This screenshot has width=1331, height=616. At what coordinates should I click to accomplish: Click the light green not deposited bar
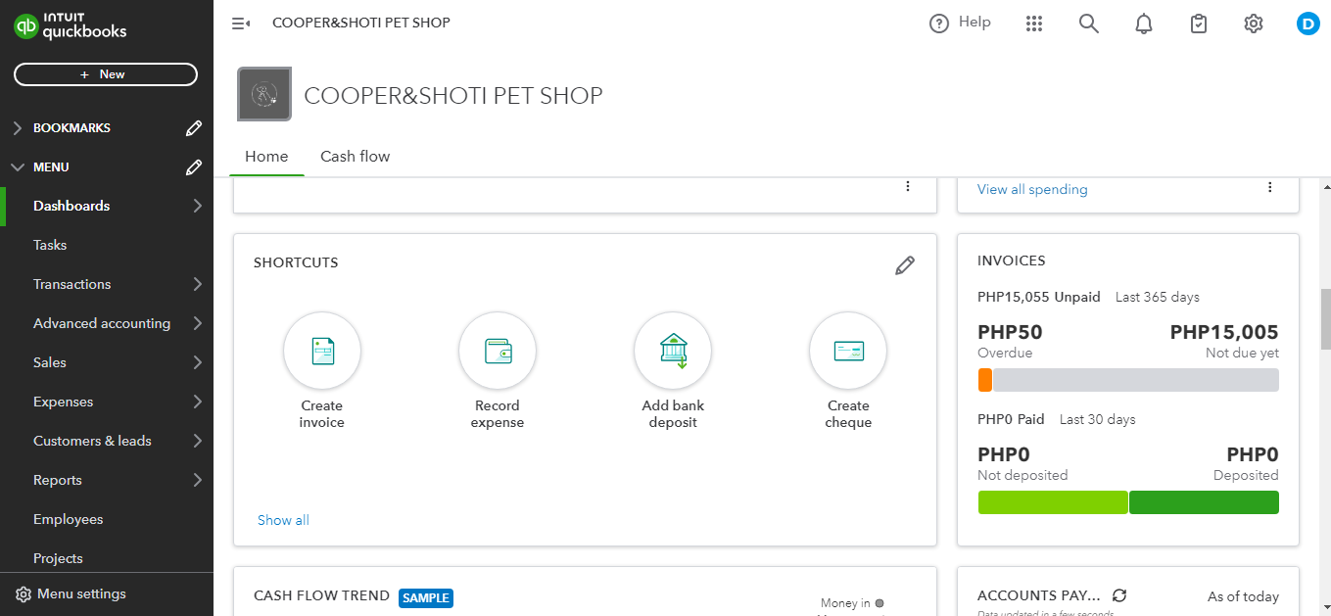1053,502
